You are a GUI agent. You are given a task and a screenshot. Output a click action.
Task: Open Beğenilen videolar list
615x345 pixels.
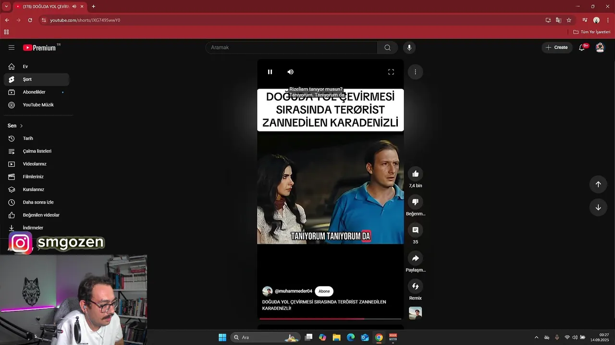click(37, 215)
